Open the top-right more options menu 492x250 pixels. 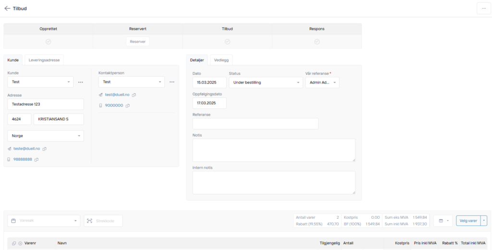pyautogui.click(x=483, y=9)
